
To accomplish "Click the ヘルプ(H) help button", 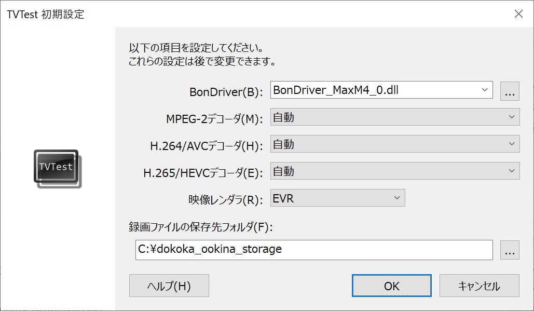I will (169, 286).
